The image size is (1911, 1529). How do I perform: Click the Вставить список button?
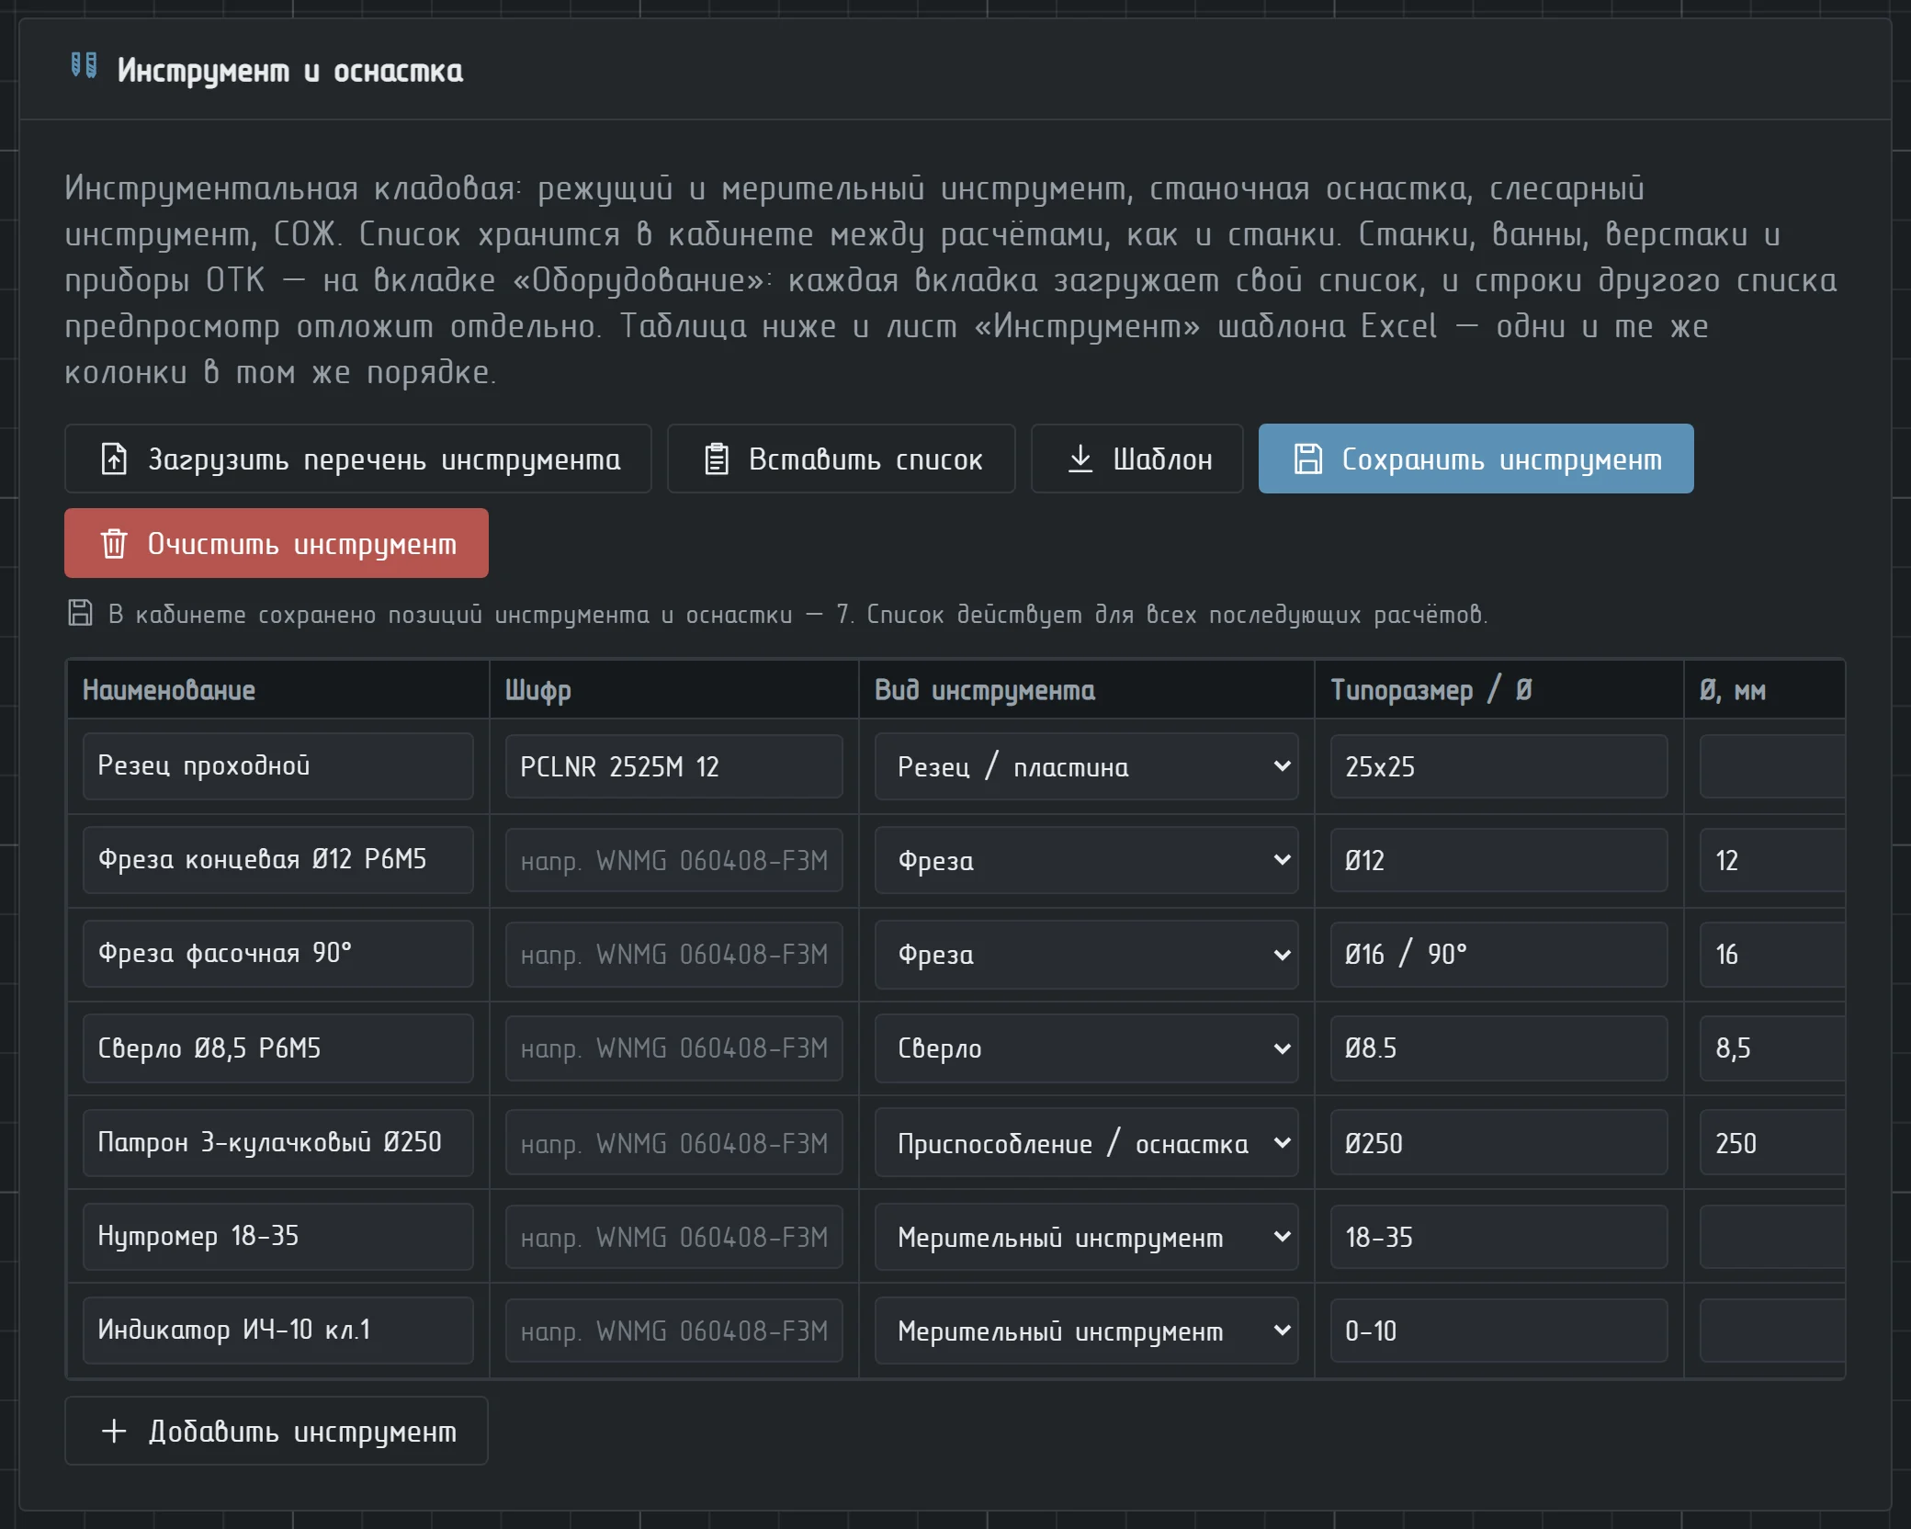(x=842, y=459)
